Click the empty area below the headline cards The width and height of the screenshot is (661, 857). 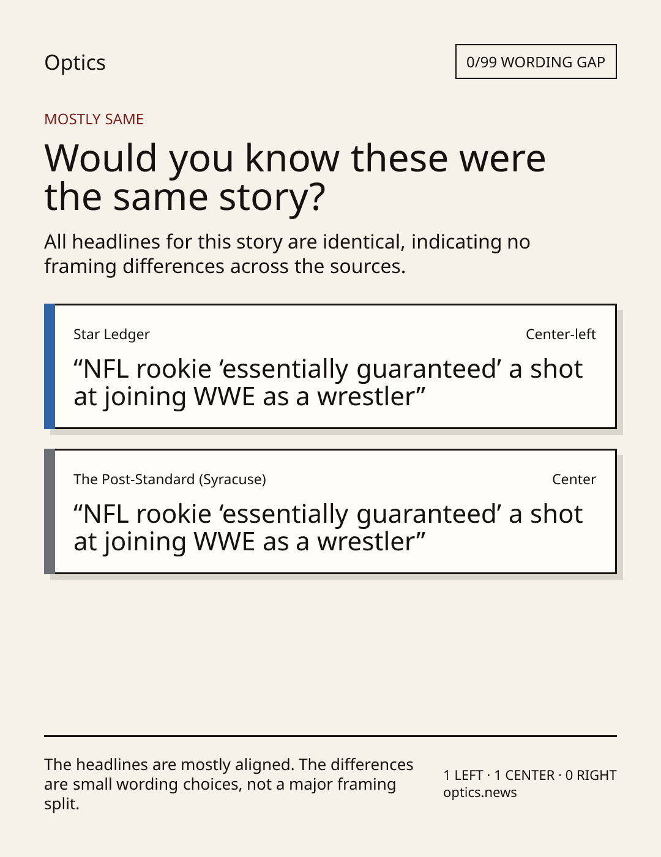pos(330,655)
